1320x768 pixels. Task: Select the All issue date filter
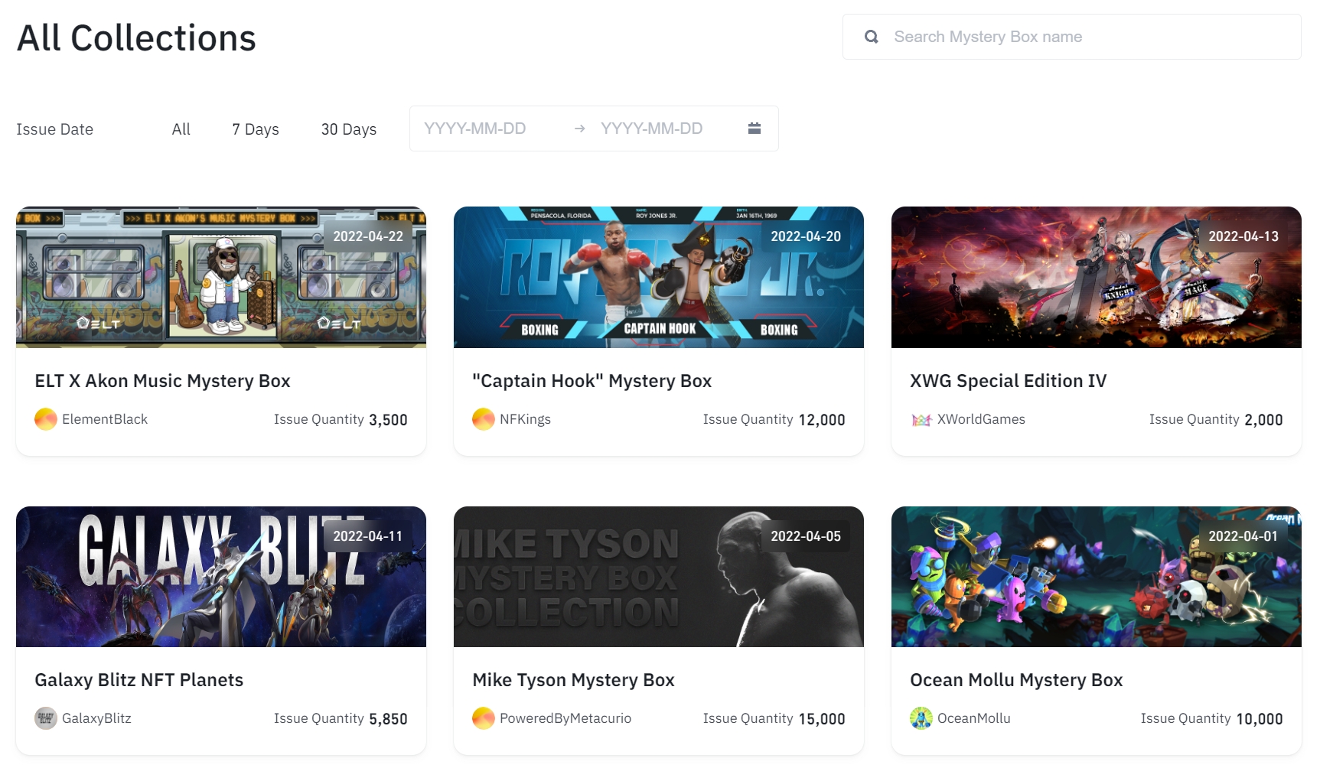pyautogui.click(x=181, y=129)
